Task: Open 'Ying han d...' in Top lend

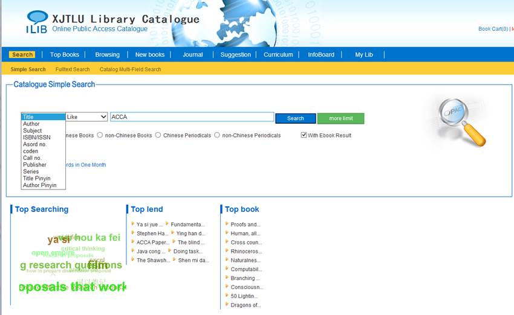Action: [190, 233]
